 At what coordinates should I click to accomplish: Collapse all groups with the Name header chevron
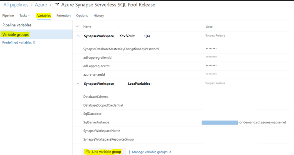pyautogui.click(x=77, y=26)
